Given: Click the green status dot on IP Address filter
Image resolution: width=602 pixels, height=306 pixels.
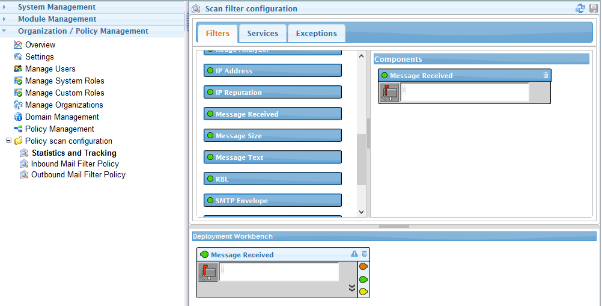Looking at the screenshot, I should pos(210,71).
